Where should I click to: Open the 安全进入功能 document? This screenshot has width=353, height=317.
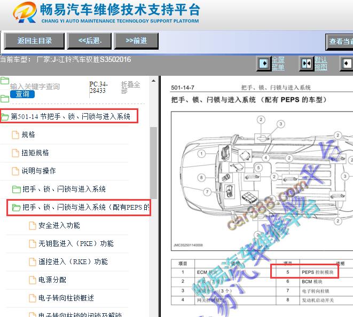click(x=59, y=225)
